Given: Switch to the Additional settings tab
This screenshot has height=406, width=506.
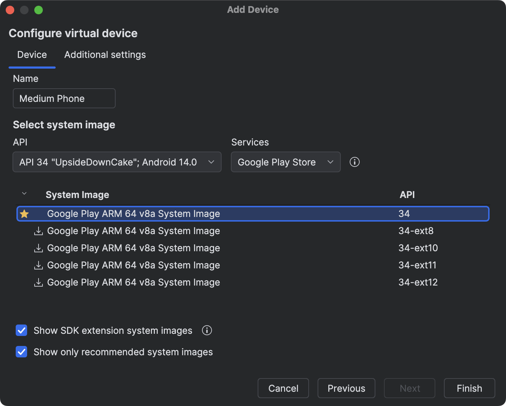Looking at the screenshot, I should click(105, 55).
